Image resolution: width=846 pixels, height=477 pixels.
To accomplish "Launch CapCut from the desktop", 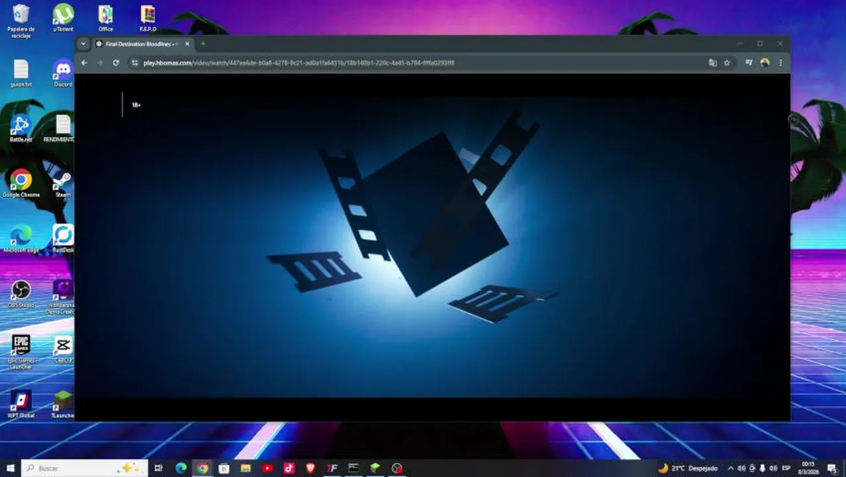I will tap(63, 350).
